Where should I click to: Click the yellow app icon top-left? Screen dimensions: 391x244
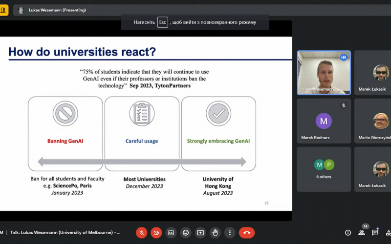point(3,10)
